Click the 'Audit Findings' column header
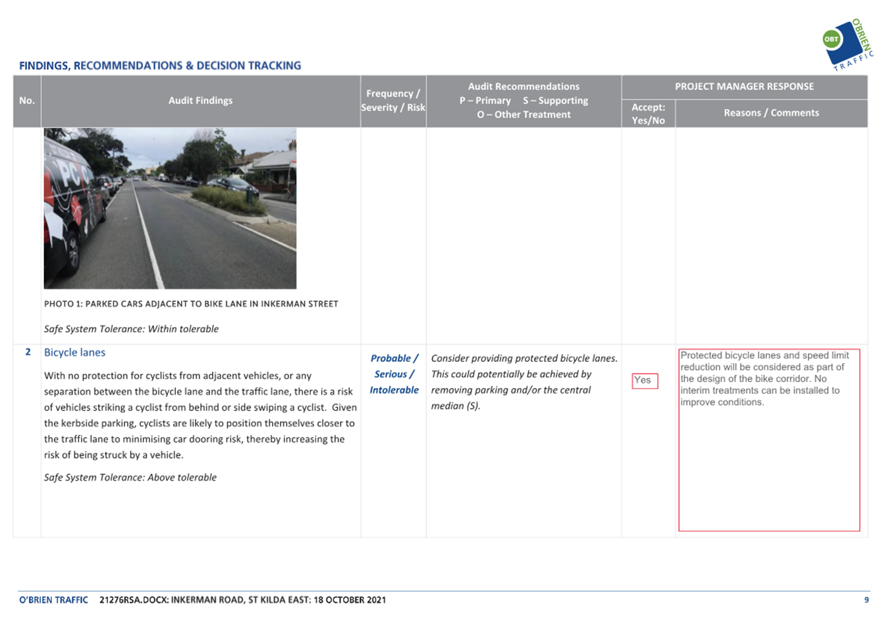This screenshot has height=619, width=887. (200, 101)
